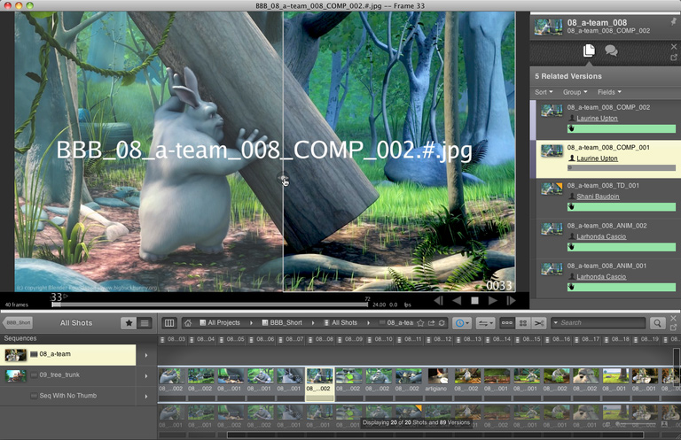Open Larhonda Cascio link under ANIM_002

click(601, 236)
